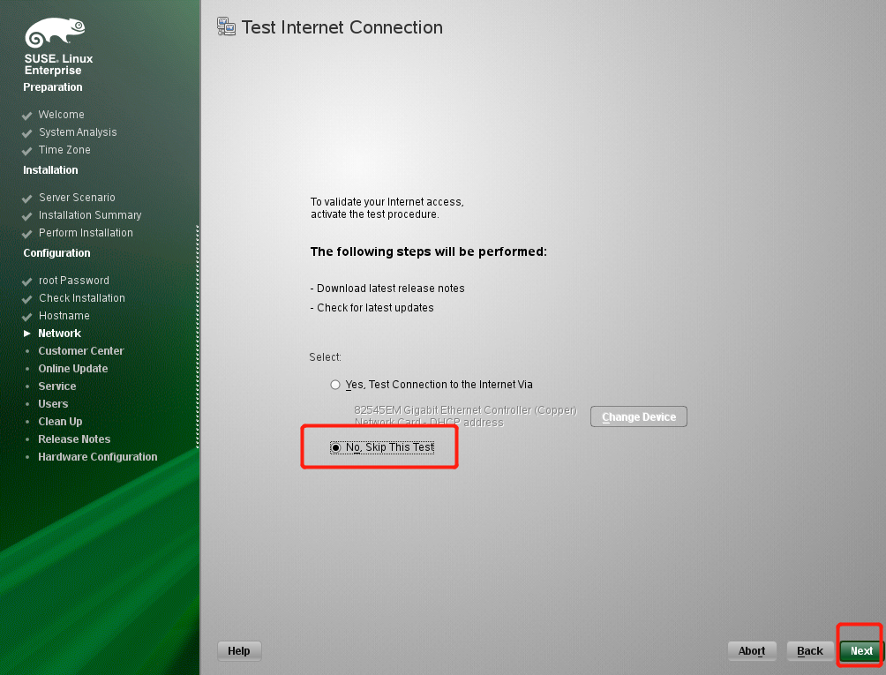Click the current Network step label
886x675 pixels.
(x=59, y=334)
